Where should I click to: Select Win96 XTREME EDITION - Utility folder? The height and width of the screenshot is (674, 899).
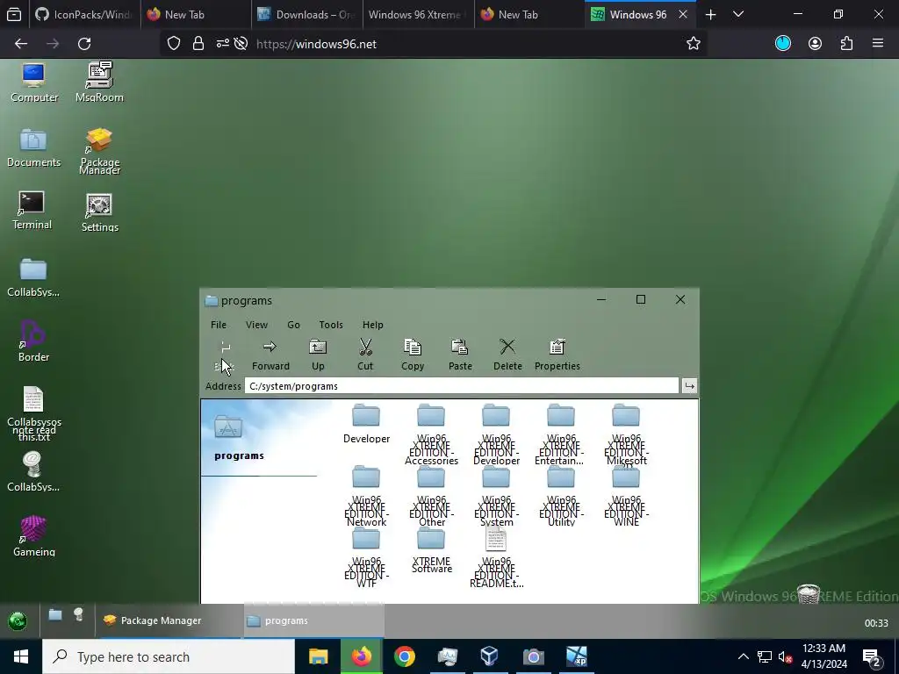tap(561, 496)
